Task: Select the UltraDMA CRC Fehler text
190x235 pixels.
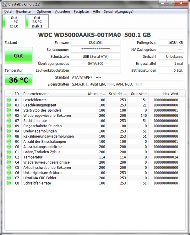Action: pyautogui.click(x=40, y=178)
